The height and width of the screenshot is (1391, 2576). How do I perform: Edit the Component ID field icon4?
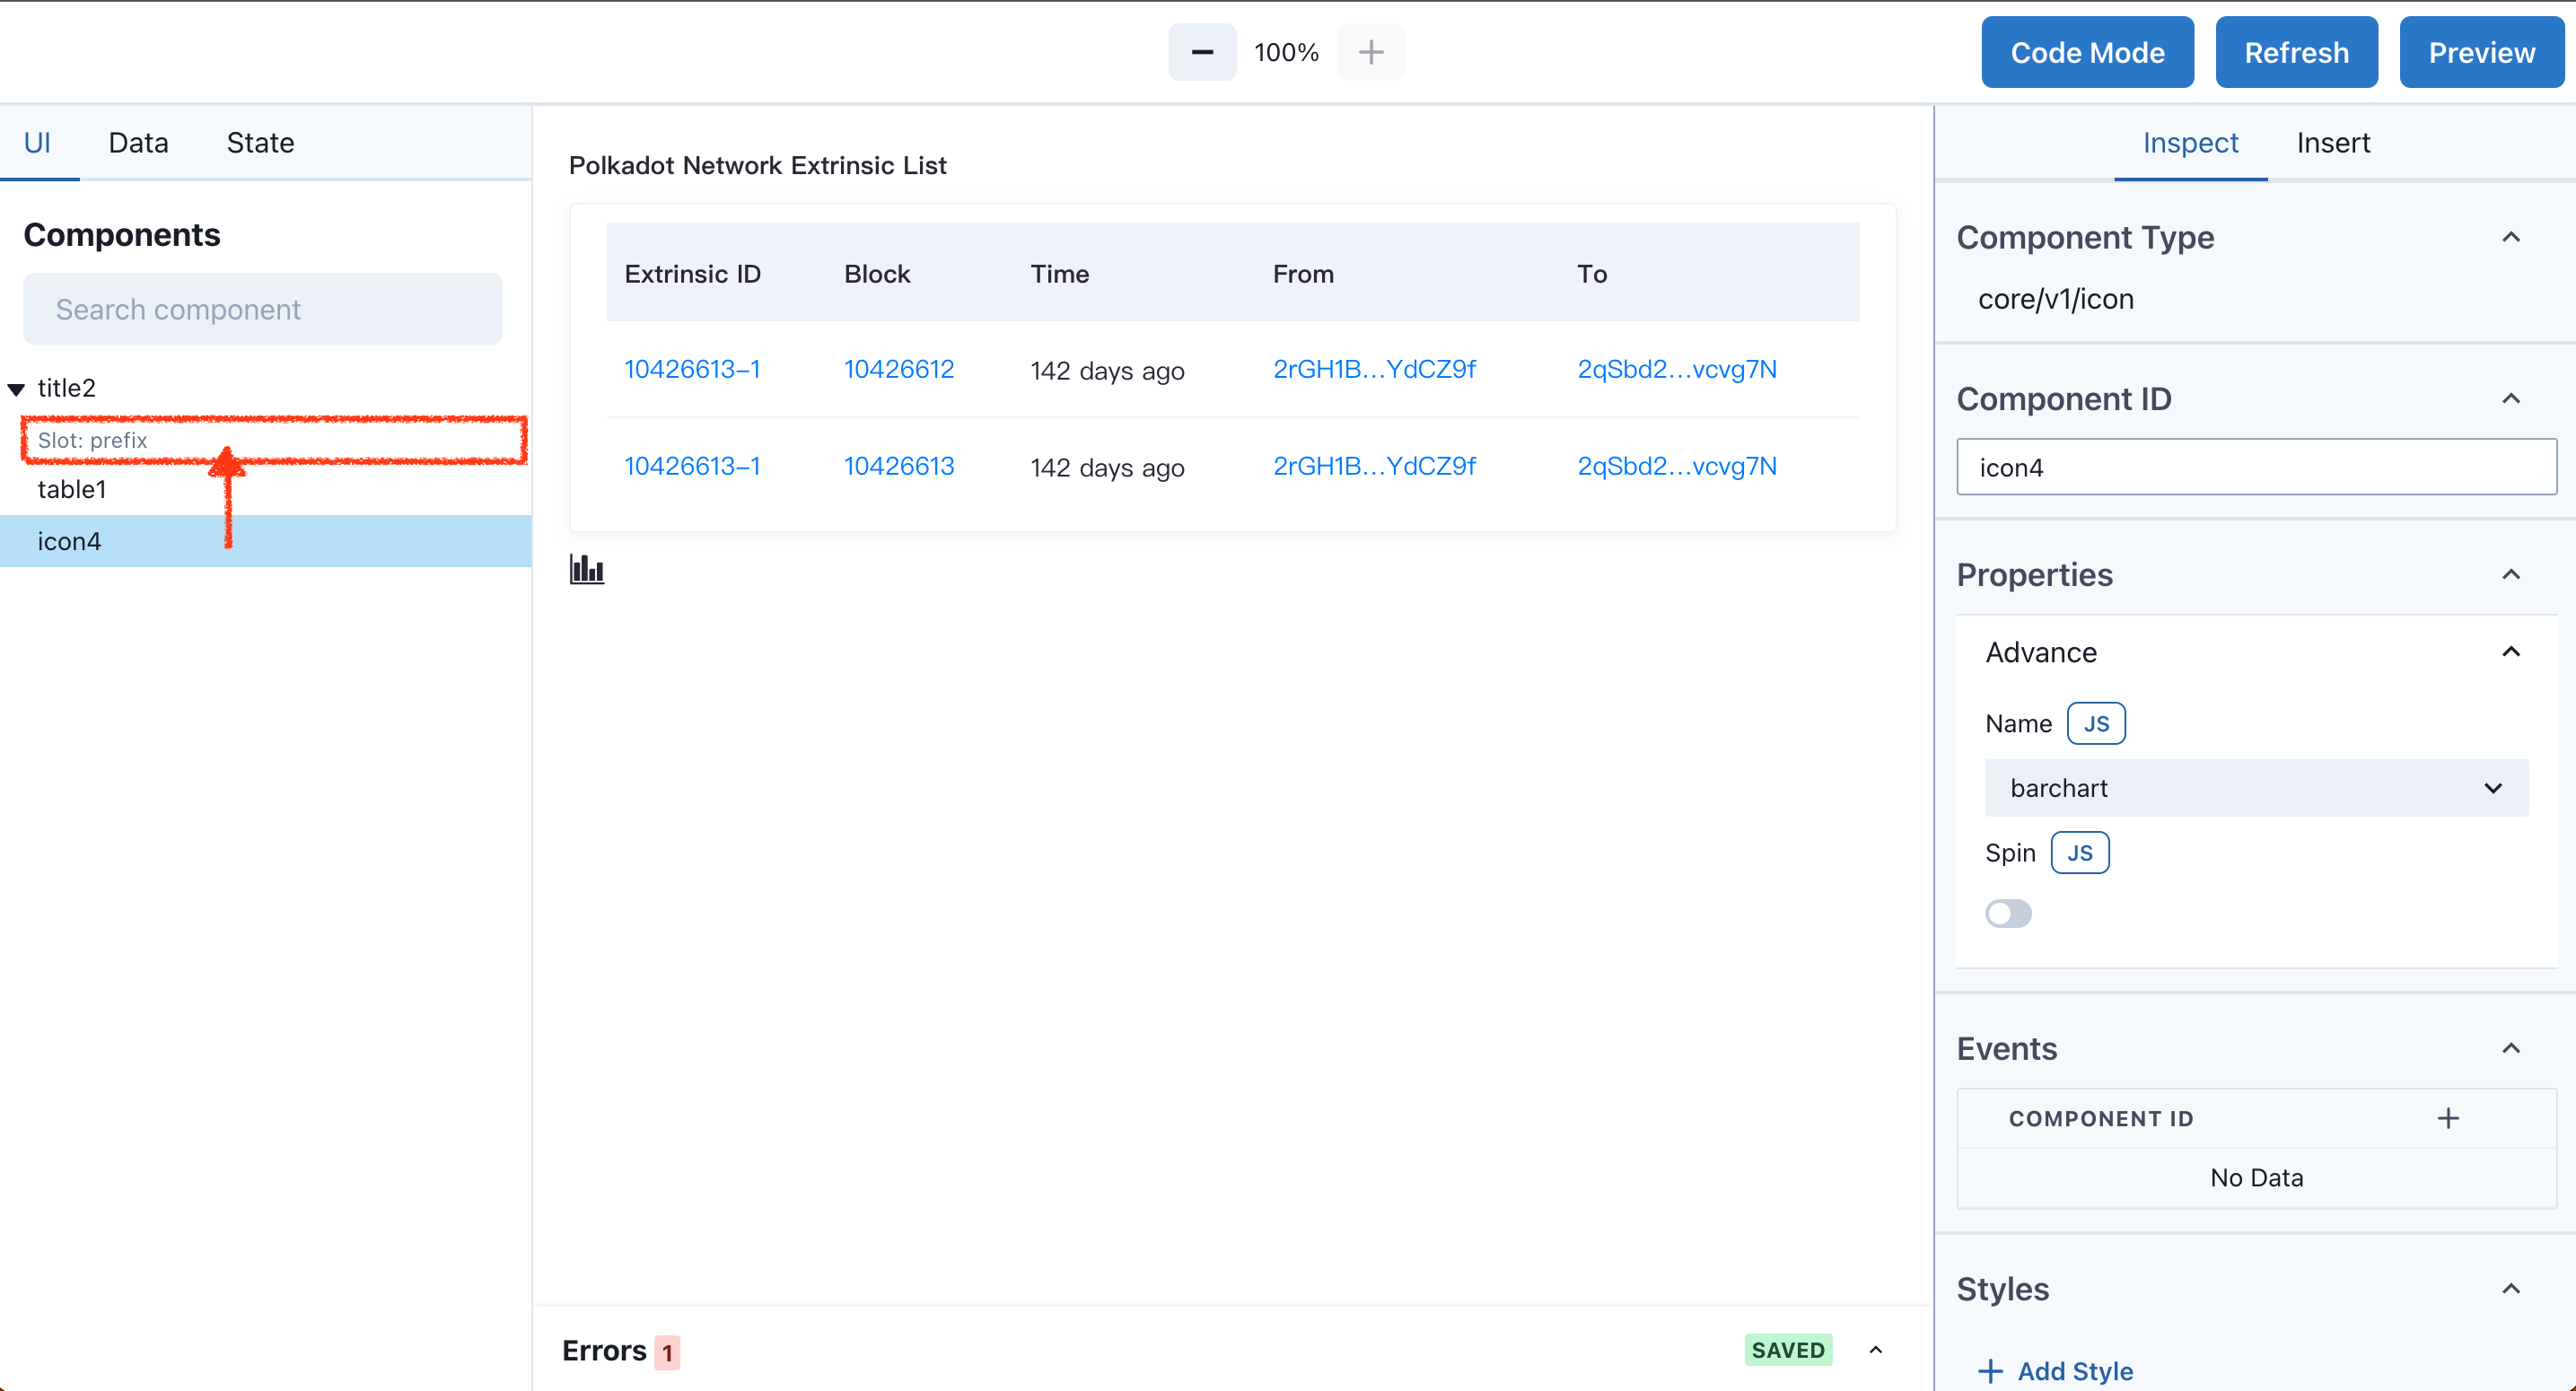[2256, 467]
